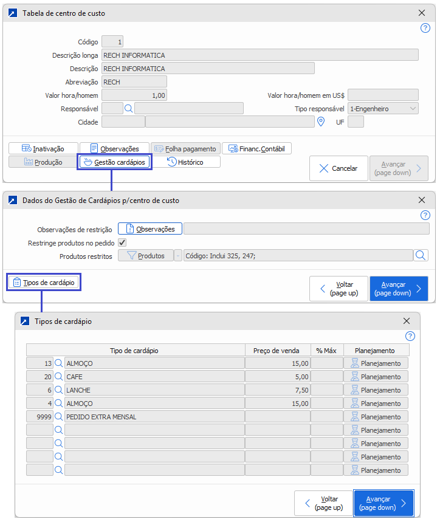This screenshot has height=519, width=440.
Task: Click the help icon in Tabela de centro de custo
Action: pyautogui.click(x=425, y=28)
